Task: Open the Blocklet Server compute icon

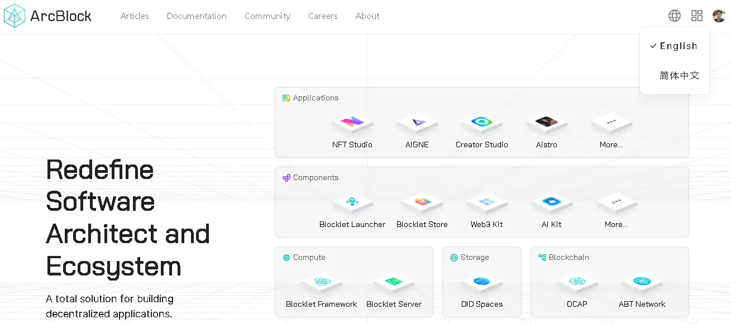Action: pyautogui.click(x=394, y=283)
